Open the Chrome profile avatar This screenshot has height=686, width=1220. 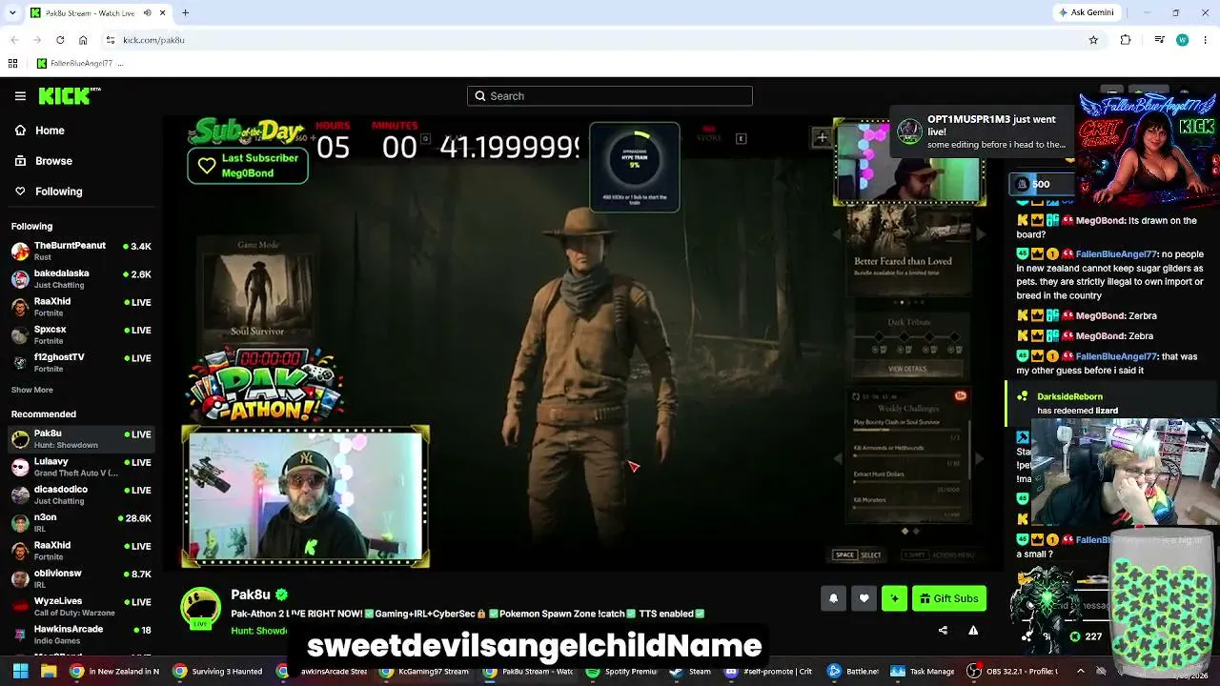[1182, 40]
